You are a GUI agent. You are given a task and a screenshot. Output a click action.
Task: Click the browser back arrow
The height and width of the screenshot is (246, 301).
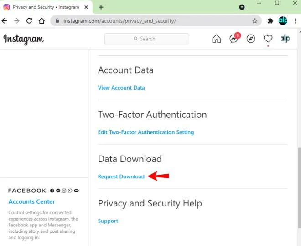pos(4,20)
